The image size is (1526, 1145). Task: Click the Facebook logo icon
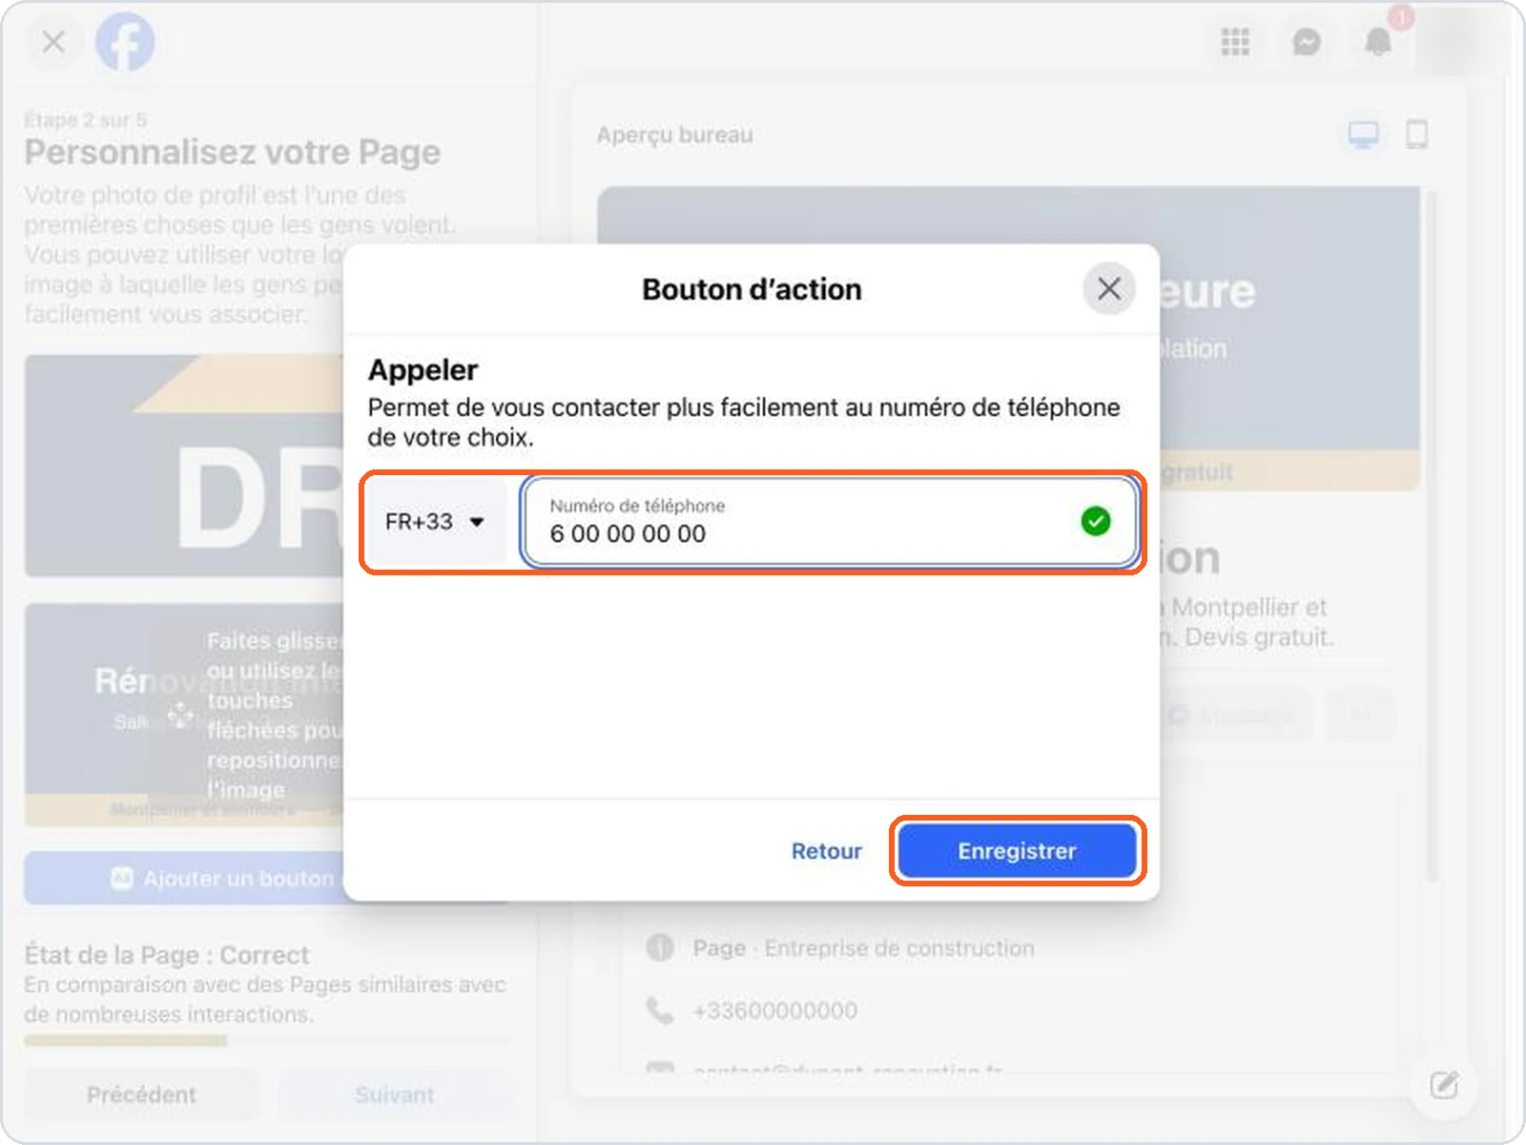[125, 42]
